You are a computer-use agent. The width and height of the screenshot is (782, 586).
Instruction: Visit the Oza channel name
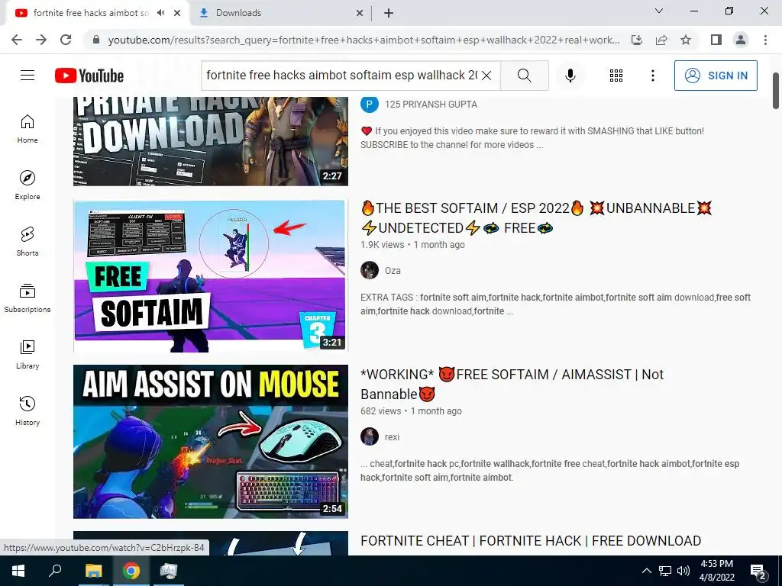tap(393, 271)
